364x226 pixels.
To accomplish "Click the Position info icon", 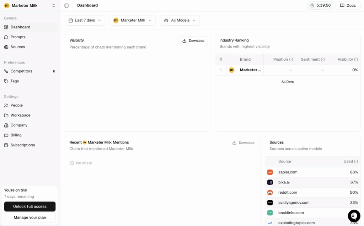I will pos(291,60).
